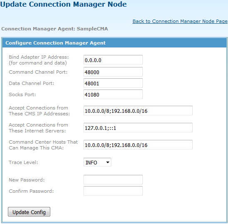This screenshot has height=224, width=228.
Task: Click the Trace Level dropdown arrow
Action: coord(108,162)
